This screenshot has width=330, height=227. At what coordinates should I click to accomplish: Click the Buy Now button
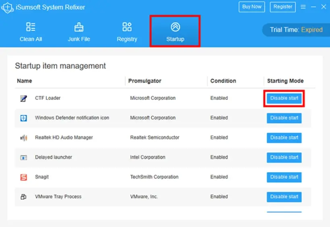pos(252,7)
